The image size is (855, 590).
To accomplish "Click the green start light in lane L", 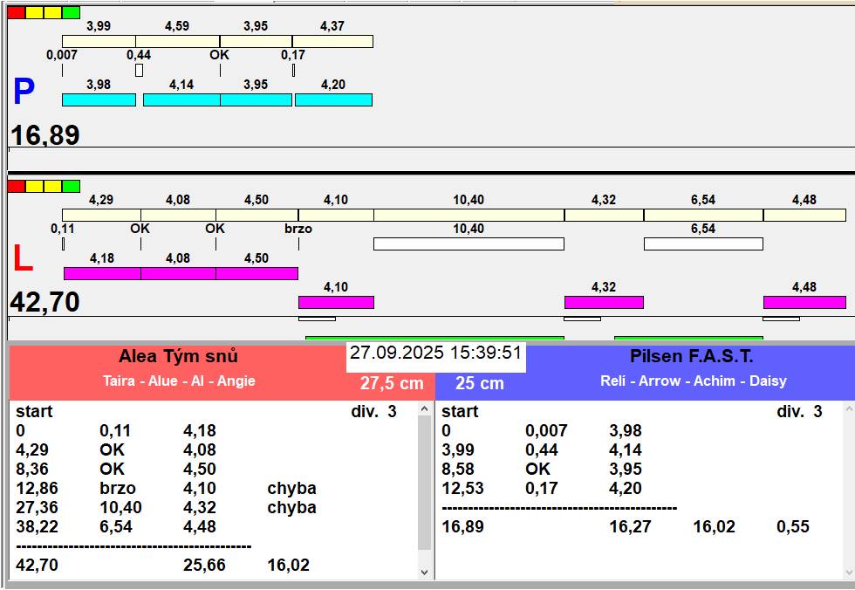I will point(71,186).
